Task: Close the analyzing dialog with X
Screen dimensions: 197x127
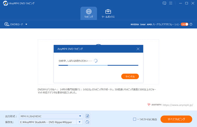Action: [138, 49]
